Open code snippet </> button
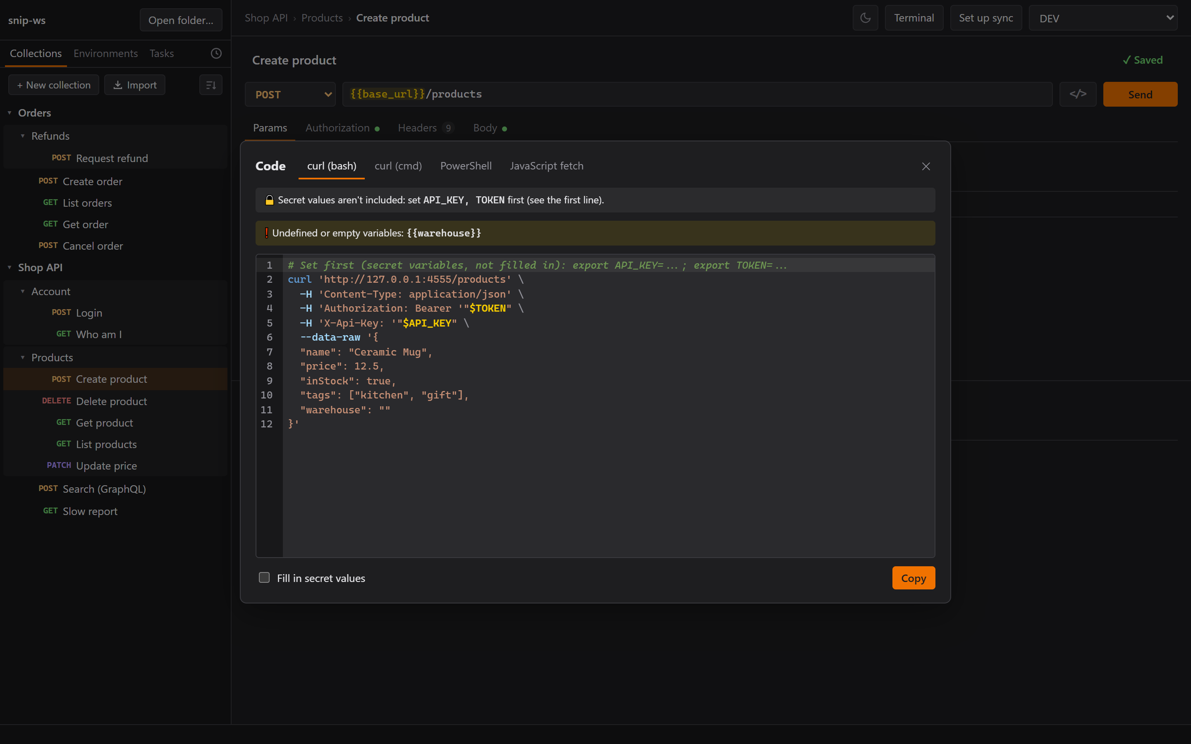The width and height of the screenshot is (1191, 744). (1078, 94)
